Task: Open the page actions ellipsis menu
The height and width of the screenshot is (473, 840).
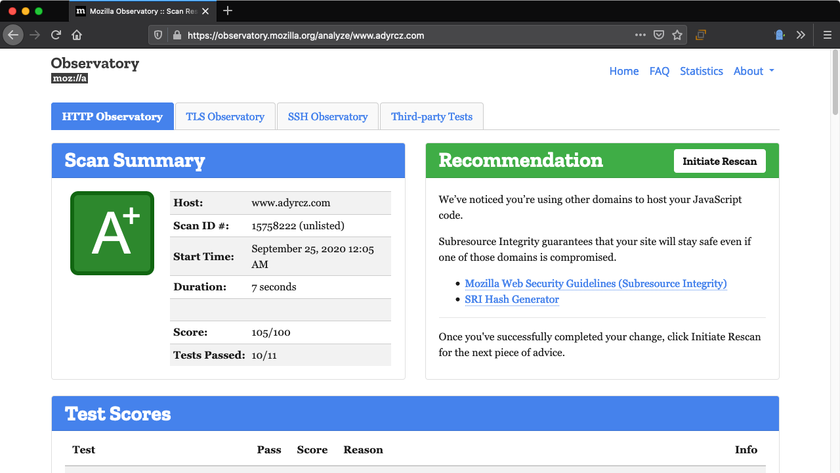Action: click(640, 35)
